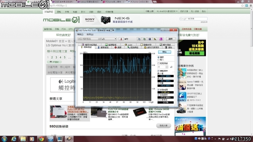253x142 pixels.
Task: Open the Windows Start menu orb
Action: (4, 139)
